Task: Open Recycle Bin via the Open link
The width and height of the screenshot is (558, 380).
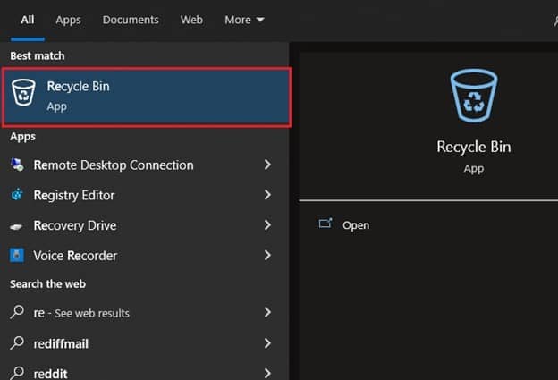Action: 356,225
